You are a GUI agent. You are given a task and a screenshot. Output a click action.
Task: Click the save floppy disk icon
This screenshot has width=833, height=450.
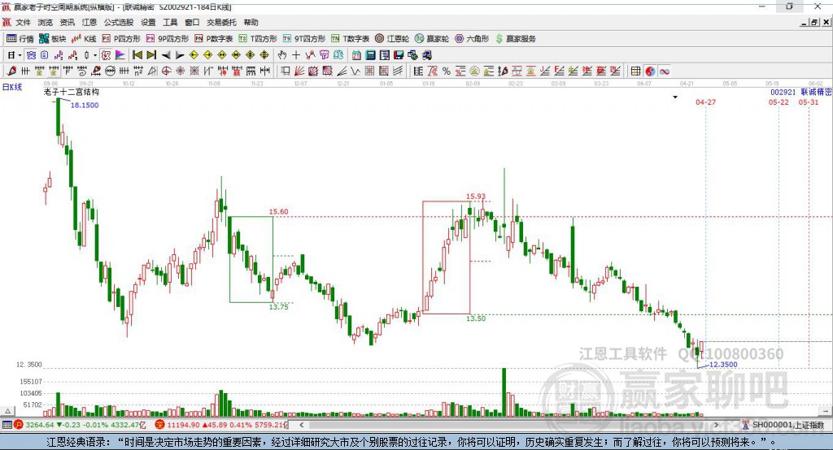(x=399, y=54)
